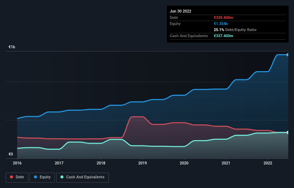Click the €0 y-axis label

tap(11, 154)
